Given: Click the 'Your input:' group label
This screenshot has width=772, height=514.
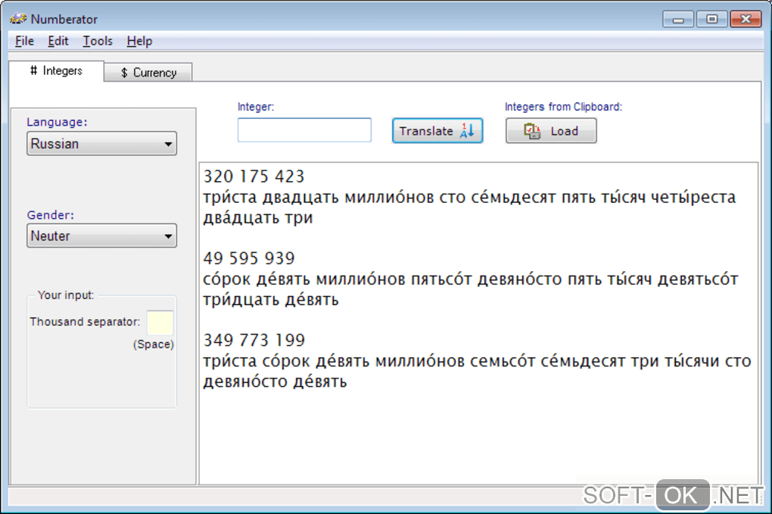Looking at the screenshot, I should pos(66,295).
